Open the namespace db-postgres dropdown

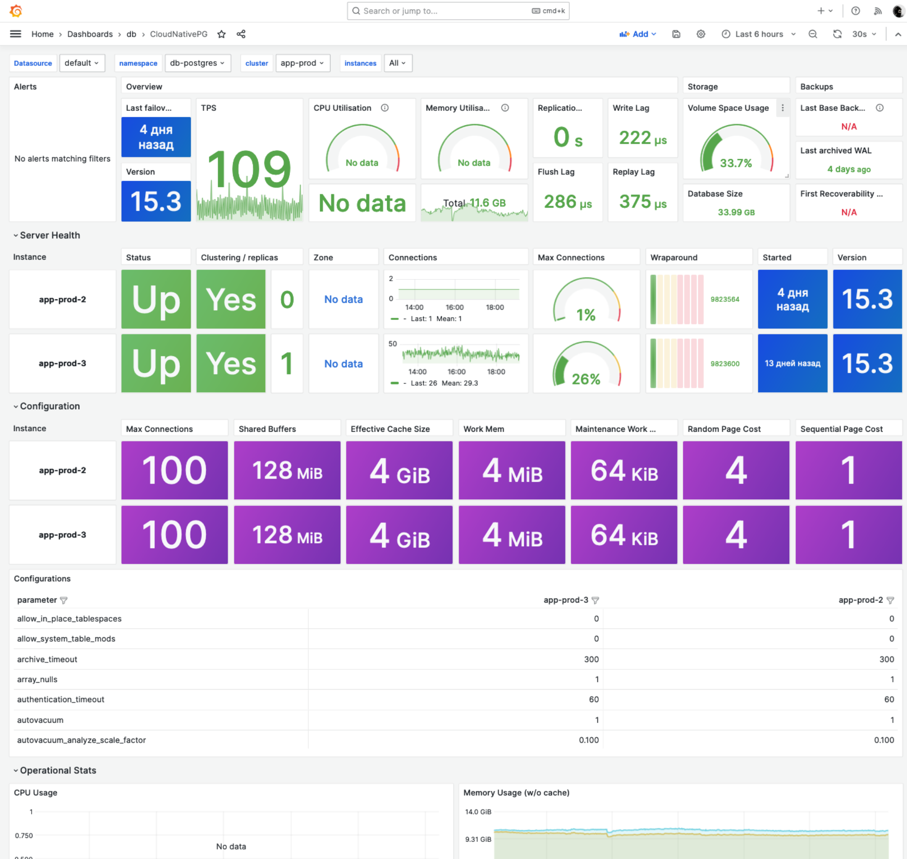[197, 63]
